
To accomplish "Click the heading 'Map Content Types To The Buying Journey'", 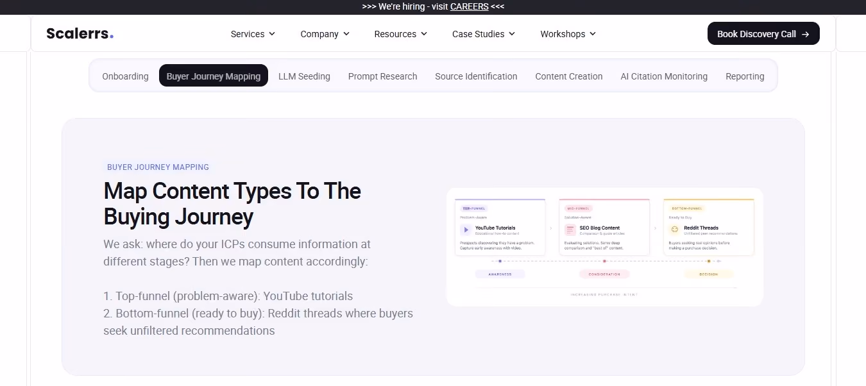I will pos(232,204).
